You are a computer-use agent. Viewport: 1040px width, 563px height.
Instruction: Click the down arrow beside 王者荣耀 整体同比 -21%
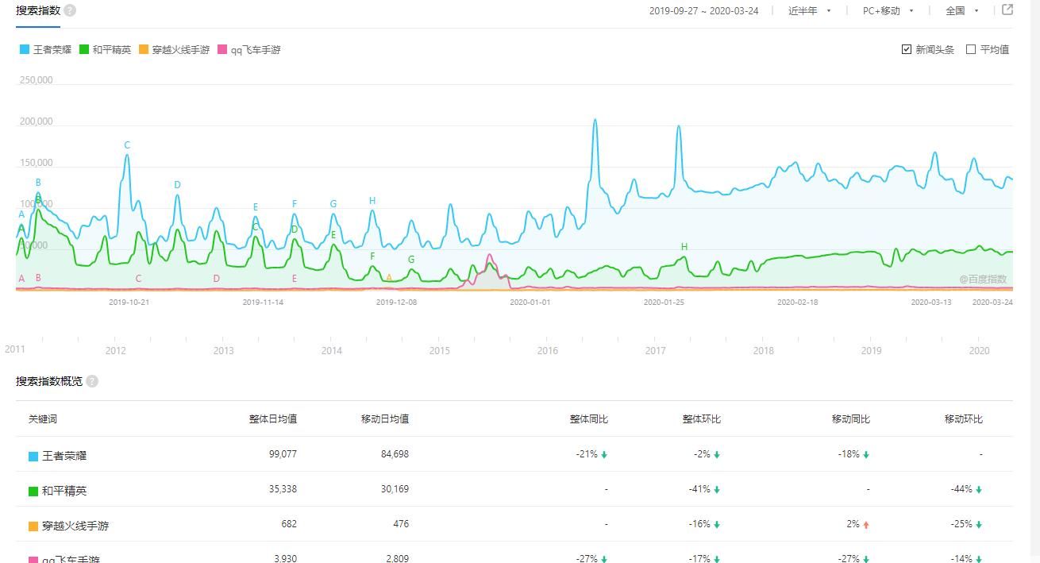604,455
